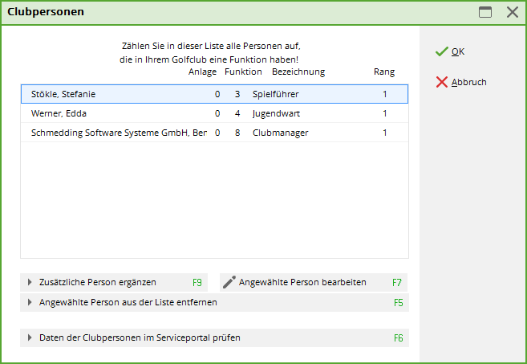Maximize the Clubpersonen window
This screenshot has height=364, width=527.
[x=485, y=12]
